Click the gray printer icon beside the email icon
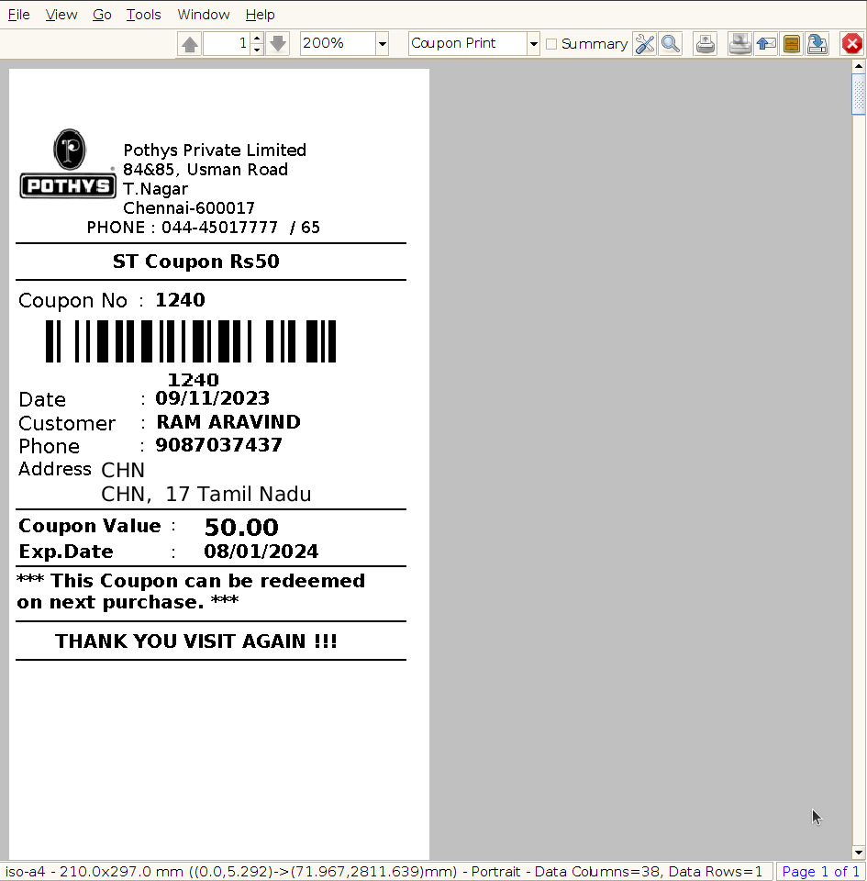This screenshot has height=881, width=867. click(740, 44)
